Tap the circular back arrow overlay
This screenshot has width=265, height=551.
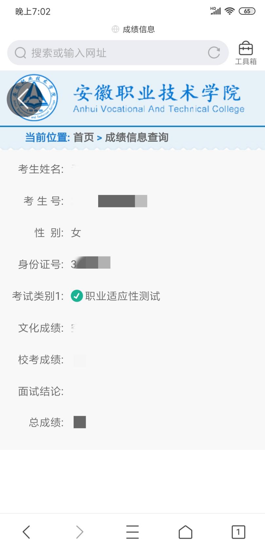(24, 99)
